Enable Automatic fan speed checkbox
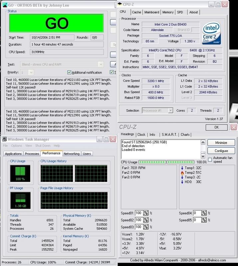 coord(210,160)
